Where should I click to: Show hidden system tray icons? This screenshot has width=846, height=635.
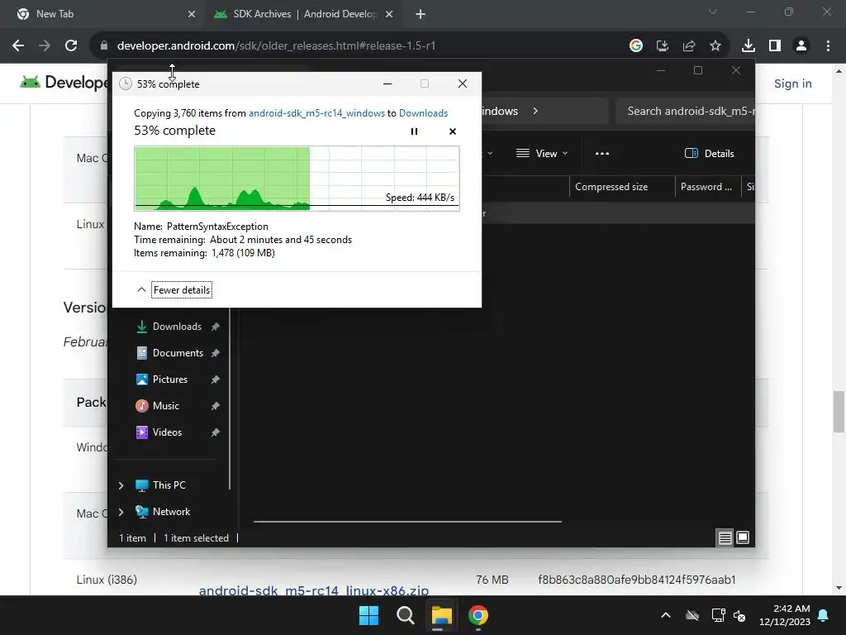pyautogui.click(x=666, y=615)
